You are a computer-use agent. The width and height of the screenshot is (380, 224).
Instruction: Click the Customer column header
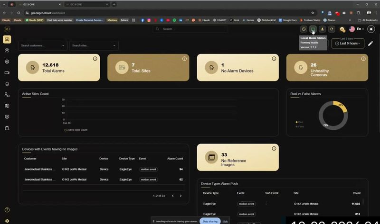click(30, 159)
